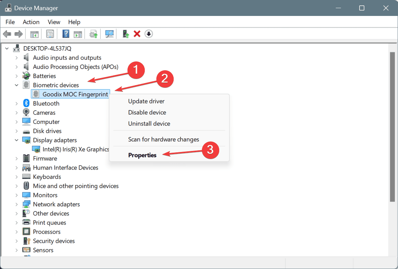Click the Print queues printer icon
The image size is (398, 269).
26,222
